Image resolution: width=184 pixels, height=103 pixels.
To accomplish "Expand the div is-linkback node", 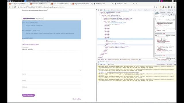I will pyautogui.click(x=105, y=48).
